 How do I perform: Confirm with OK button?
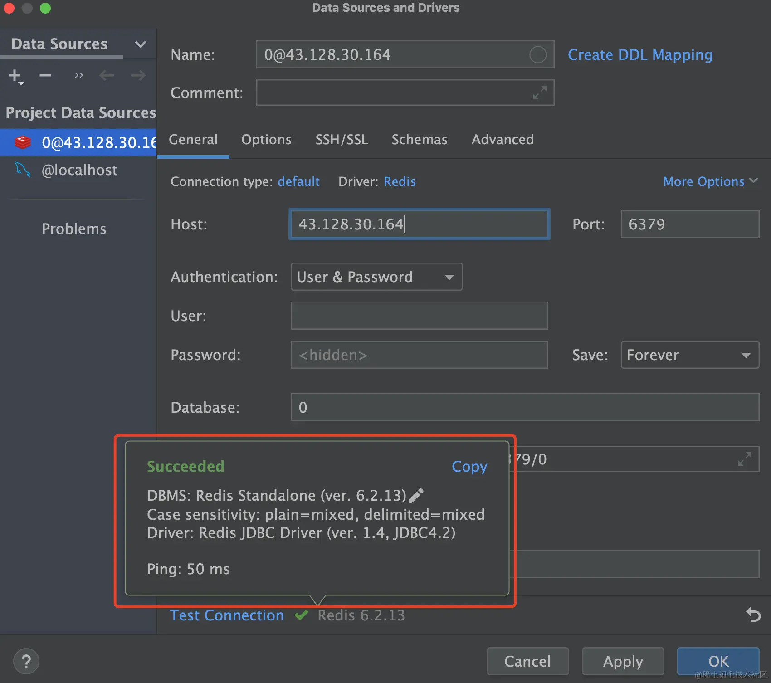[x=718, y=661]
